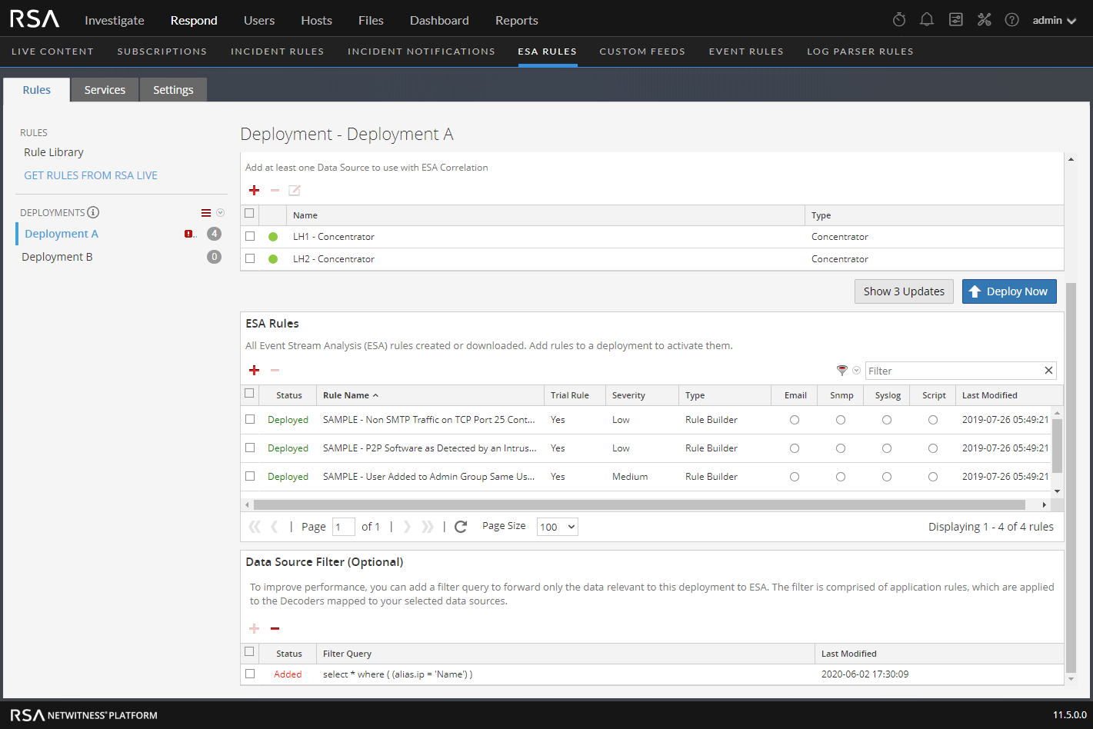Expand the admin user menu
Image resolution: width=1093 pixels, height=729 pixels.
click(1054, 20)
